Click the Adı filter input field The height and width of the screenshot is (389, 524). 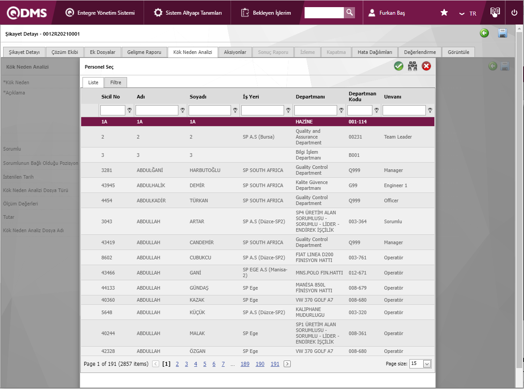click(157, 110)
